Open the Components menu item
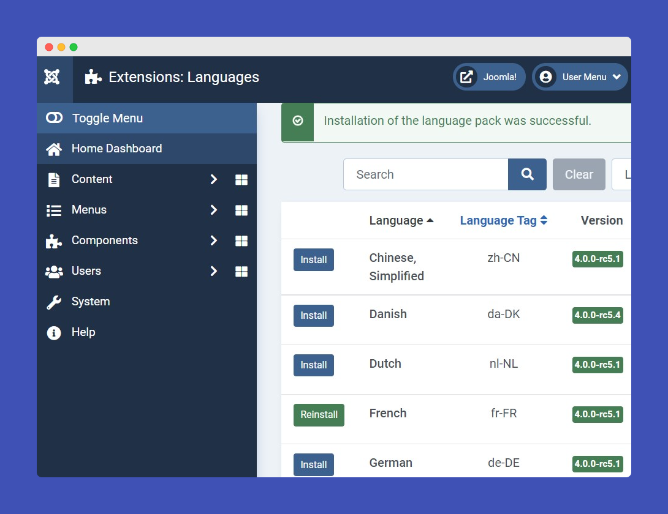 105,240
